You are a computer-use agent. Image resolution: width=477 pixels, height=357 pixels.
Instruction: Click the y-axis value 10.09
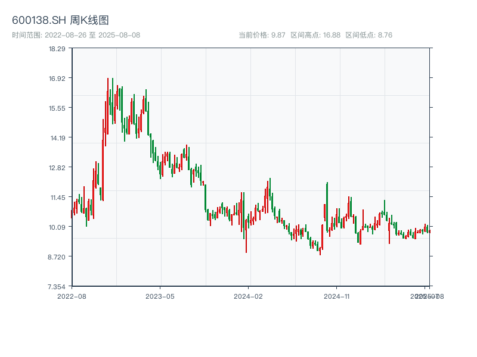pyautogui.click(x=57, y=227)
